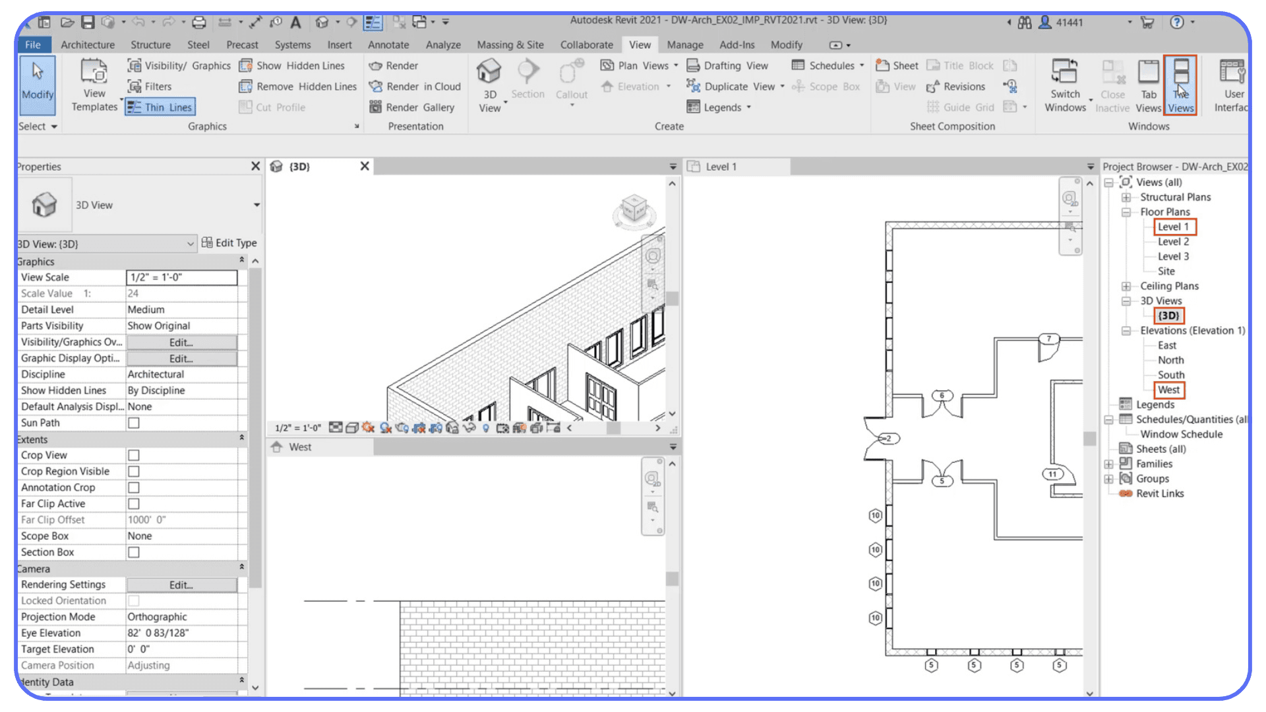
Task: Enable the Crop View checkbox
Action: click(x=133, y=455)
